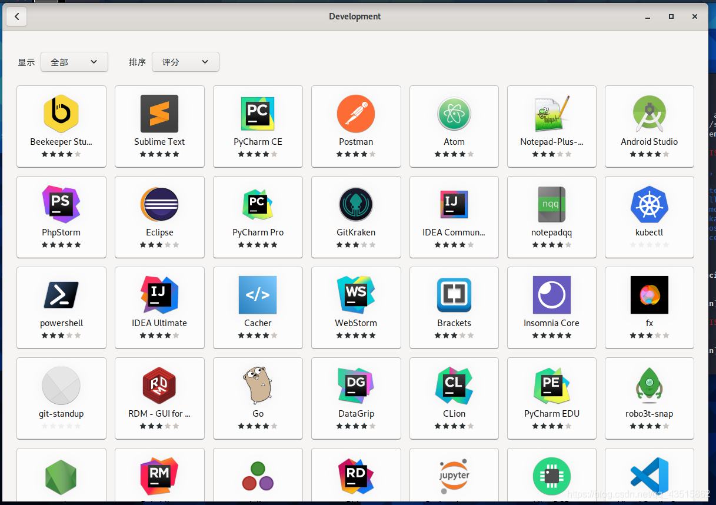
Task: Click the star rating under Atom
Action: 454,154
